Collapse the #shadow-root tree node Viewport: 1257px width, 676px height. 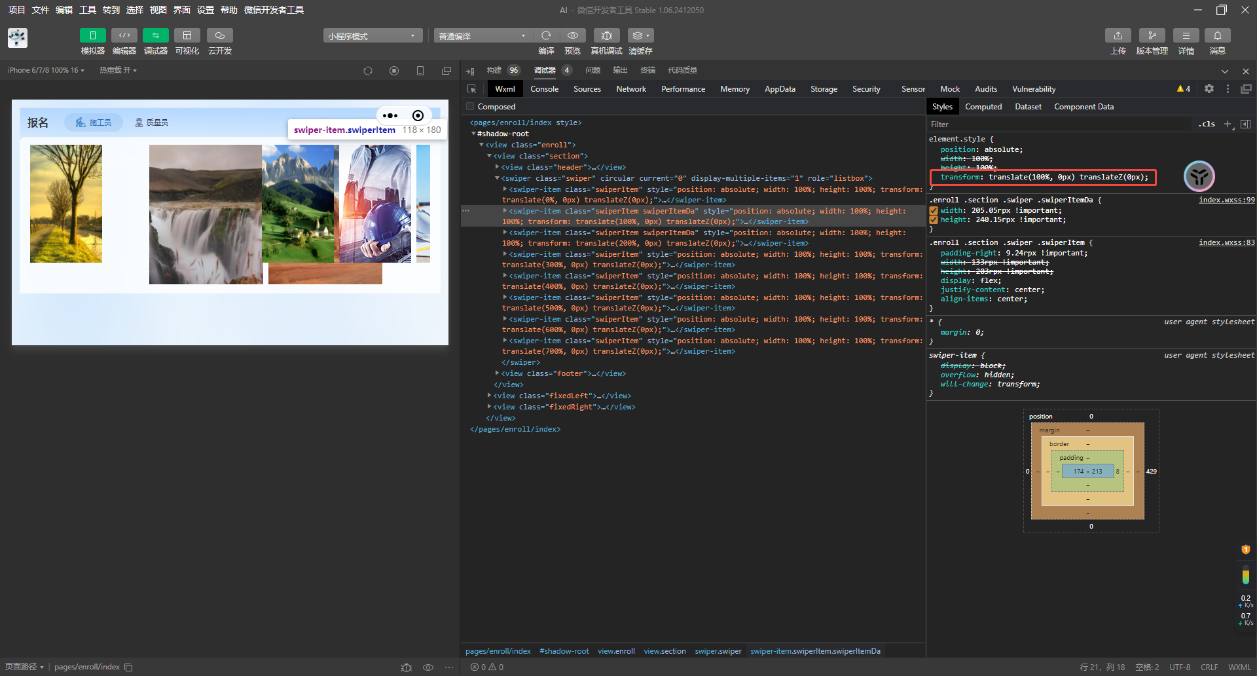(x=473, y=134)
